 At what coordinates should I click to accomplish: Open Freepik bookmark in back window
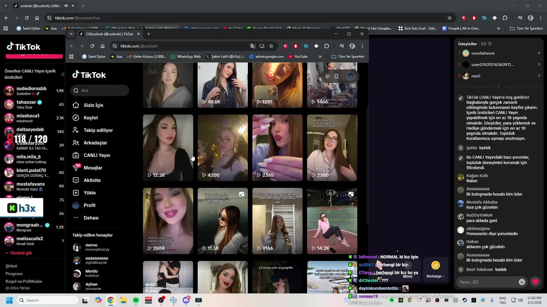(461, 29)
